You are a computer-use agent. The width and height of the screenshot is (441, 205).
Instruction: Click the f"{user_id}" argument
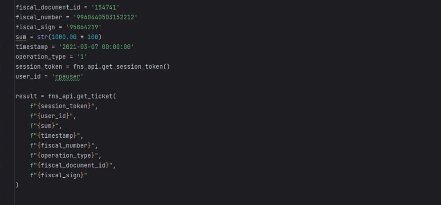[x=53, y=115]
